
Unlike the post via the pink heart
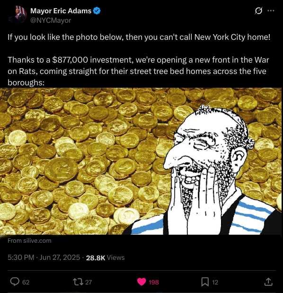(141, 282)
